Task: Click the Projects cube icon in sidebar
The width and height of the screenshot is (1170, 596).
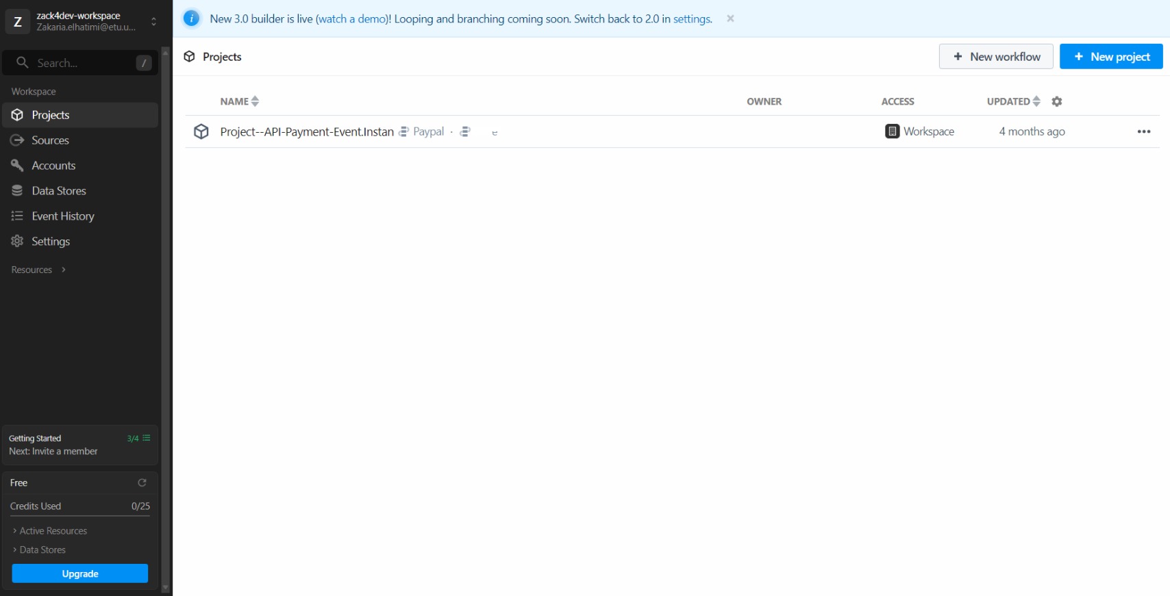Action: pyautogui.click(x=17, y=115)
